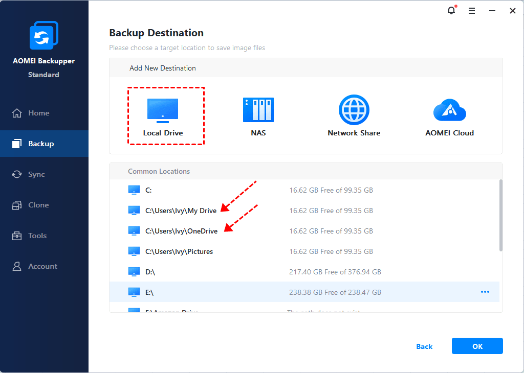Choose NAS as backup destination

(258, 110)
